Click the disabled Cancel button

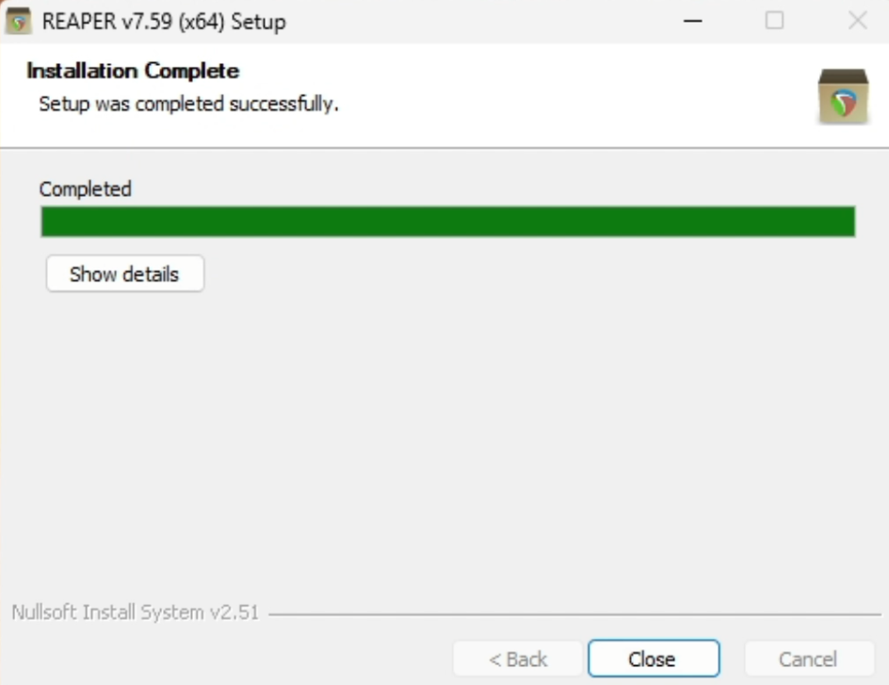(807, 659)
